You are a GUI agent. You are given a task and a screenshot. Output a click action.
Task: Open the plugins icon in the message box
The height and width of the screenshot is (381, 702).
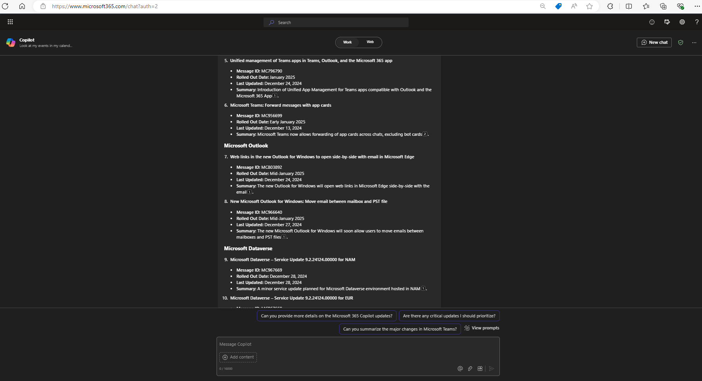point(480,369)
